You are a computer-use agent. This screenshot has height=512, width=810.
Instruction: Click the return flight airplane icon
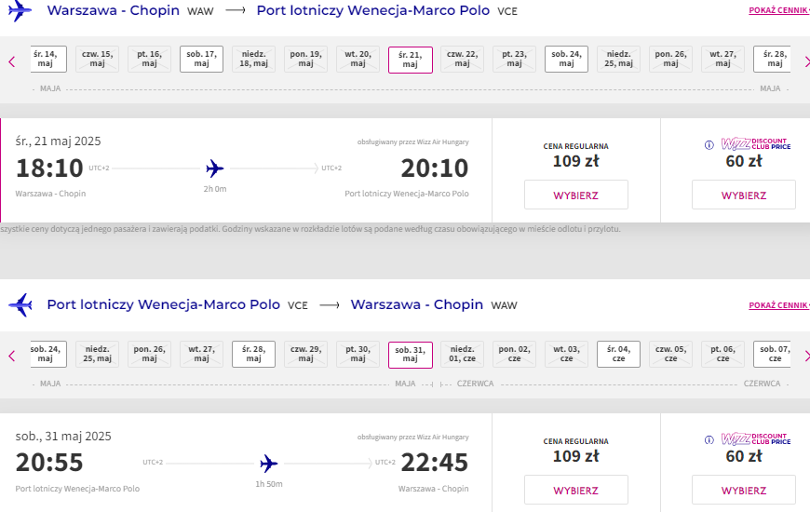pyautogui.click(x=20, y=304)
